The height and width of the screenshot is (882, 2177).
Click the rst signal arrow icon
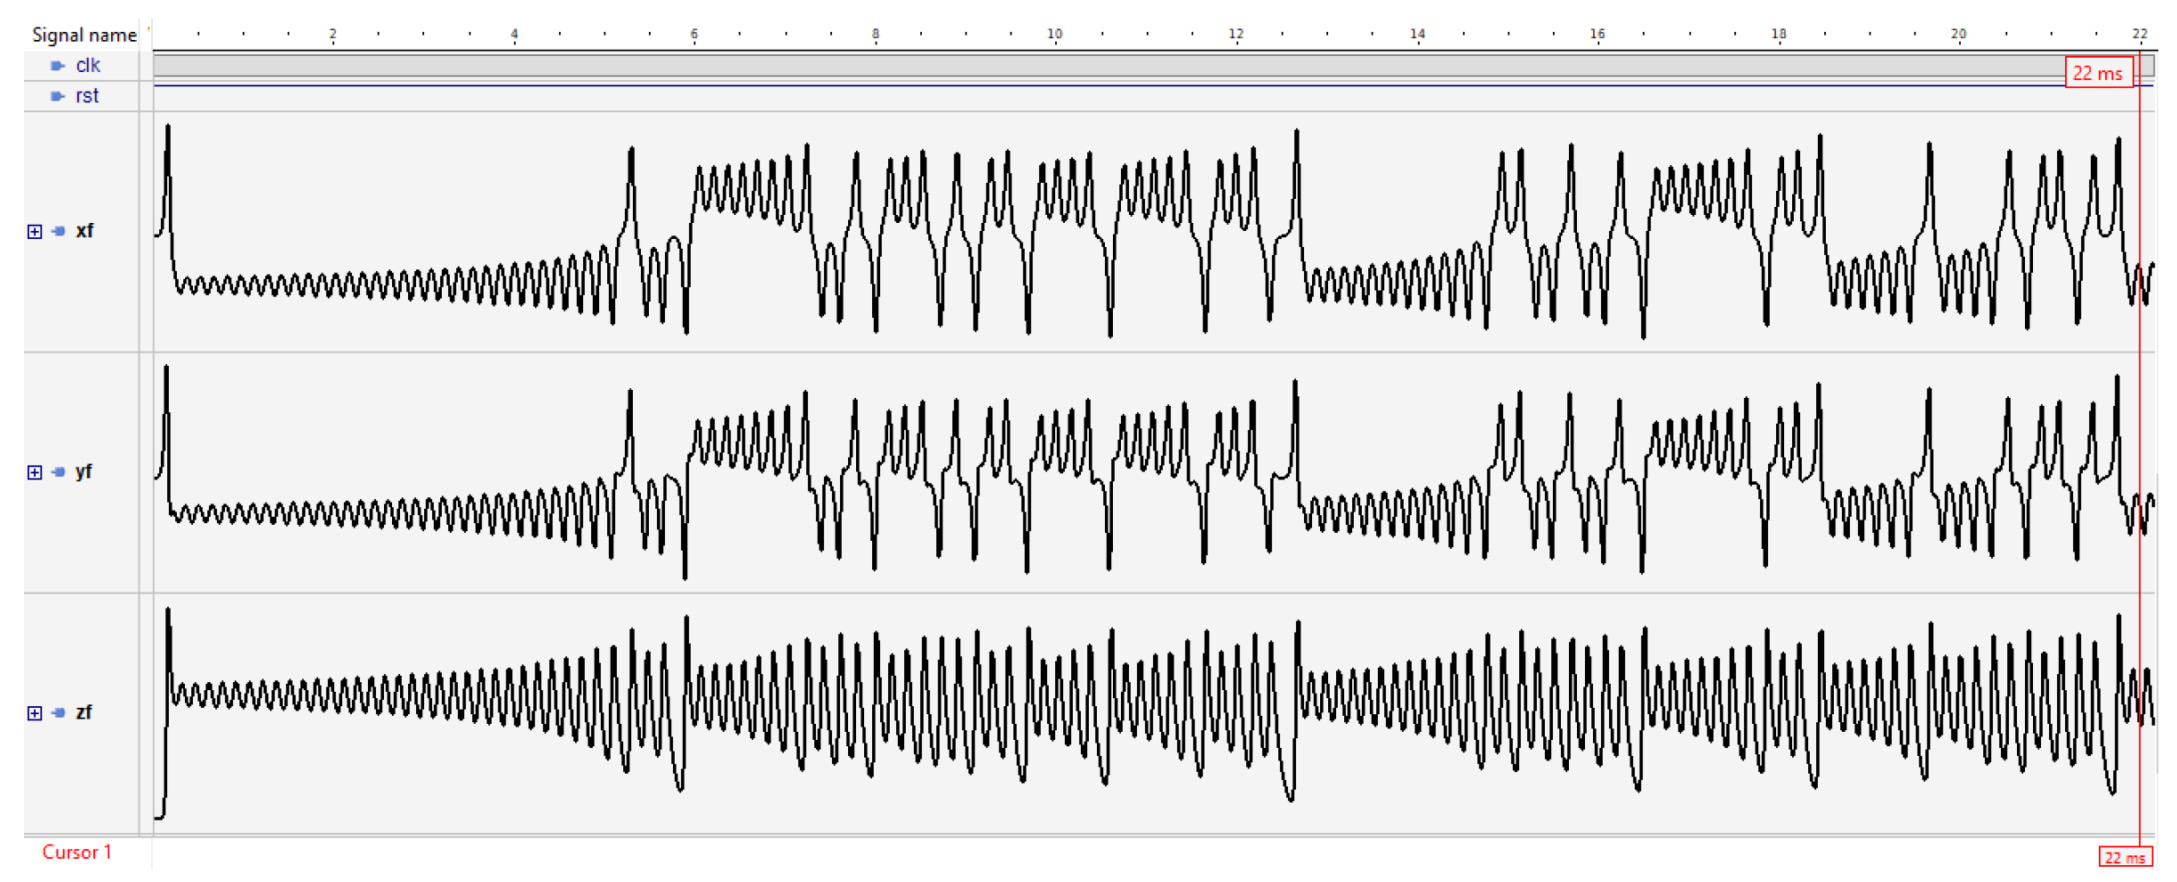point(58,96)
